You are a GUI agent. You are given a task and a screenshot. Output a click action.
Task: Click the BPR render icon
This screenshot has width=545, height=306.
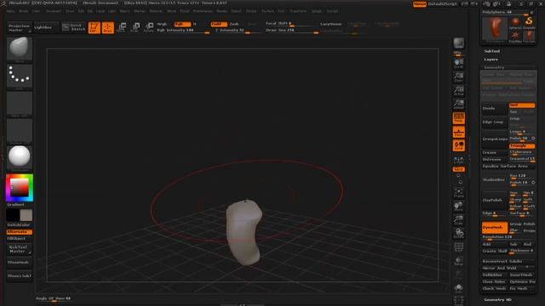coord(458,44)
